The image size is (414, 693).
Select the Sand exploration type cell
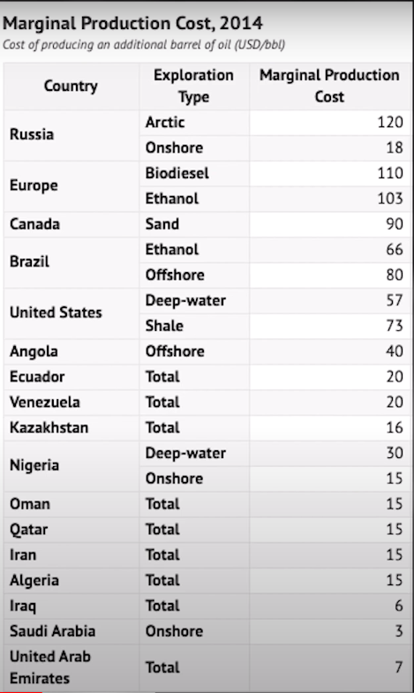click(194, 224)
